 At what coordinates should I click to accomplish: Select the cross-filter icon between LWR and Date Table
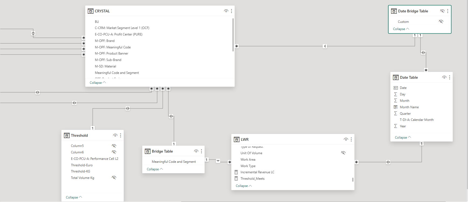(x=388, y=162)
